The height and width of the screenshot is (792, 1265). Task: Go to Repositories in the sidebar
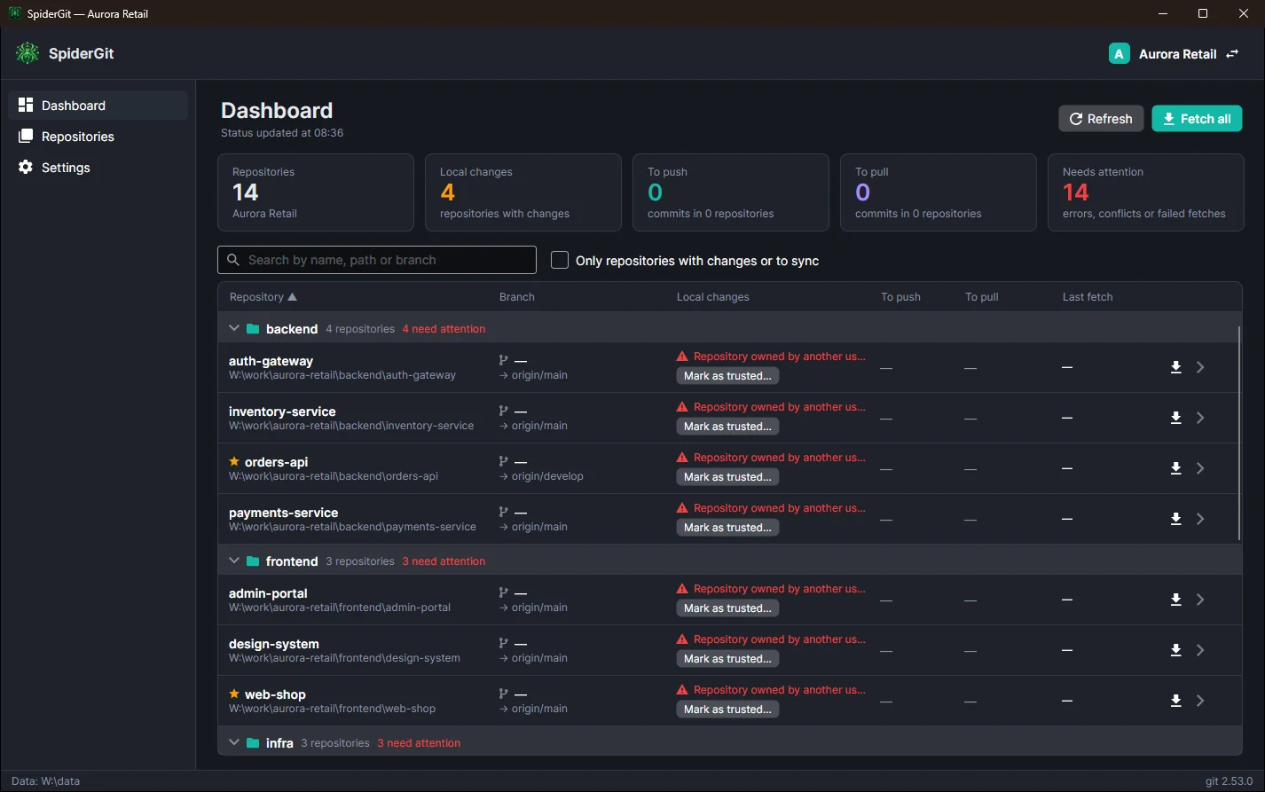(98, 136)
